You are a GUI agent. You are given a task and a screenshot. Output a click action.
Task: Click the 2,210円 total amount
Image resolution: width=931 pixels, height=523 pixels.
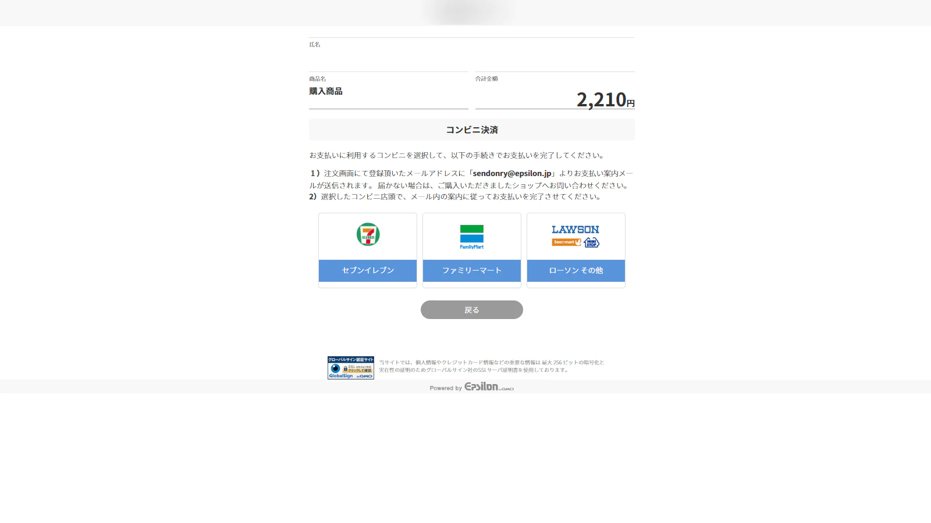pyautogui.click(x=606, y=100)
